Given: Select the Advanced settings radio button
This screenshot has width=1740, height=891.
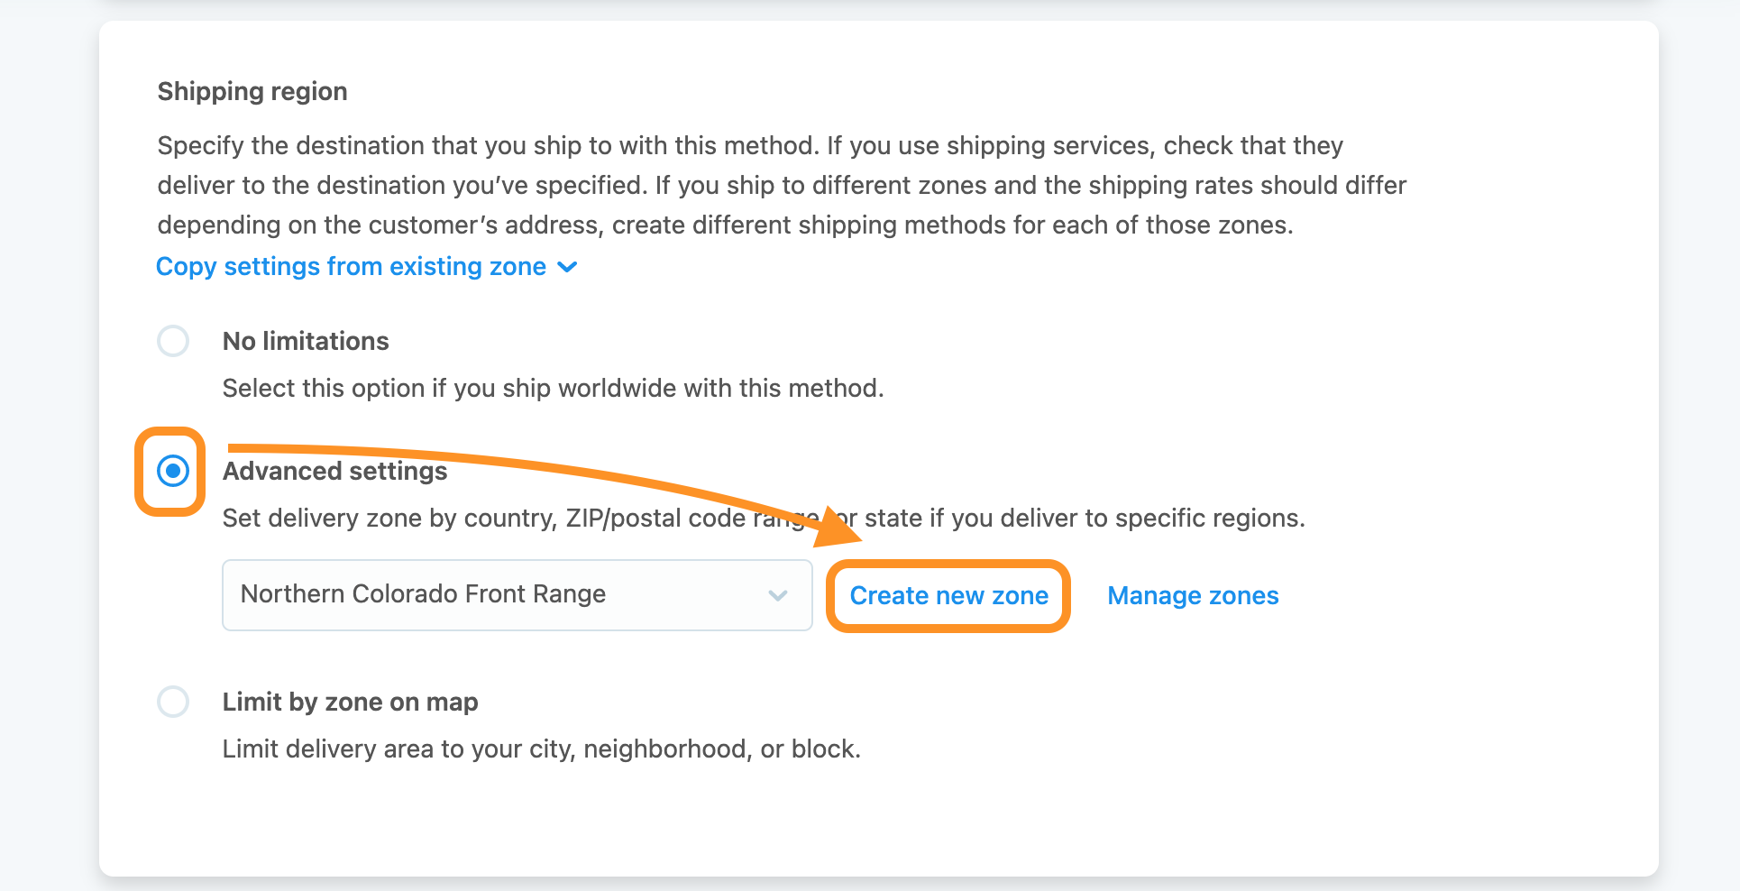Looking at the screenshot, I should pyautogui.click(x=173, y=471).
